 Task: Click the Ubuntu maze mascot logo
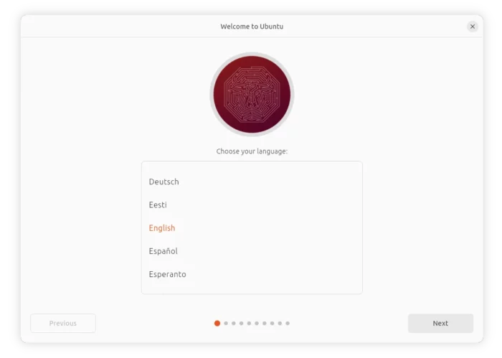(x=252, y=95)
